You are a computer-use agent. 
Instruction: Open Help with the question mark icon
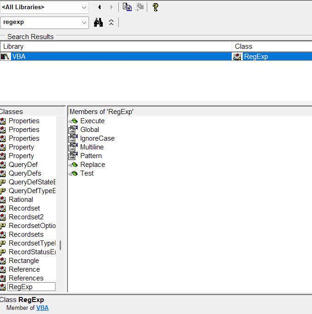(155, 7)
